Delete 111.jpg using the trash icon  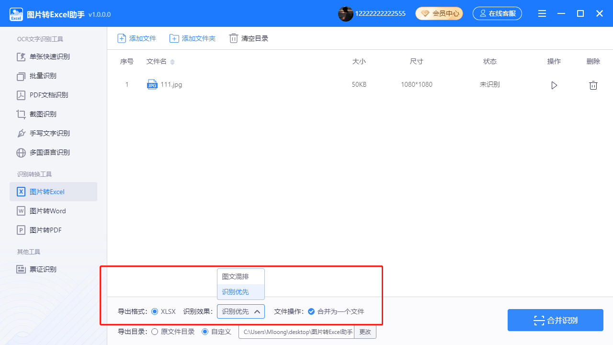593,85
